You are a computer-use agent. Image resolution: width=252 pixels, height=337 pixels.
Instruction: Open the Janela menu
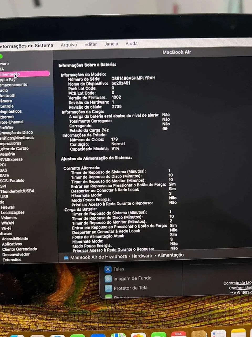tap(111, 44)
